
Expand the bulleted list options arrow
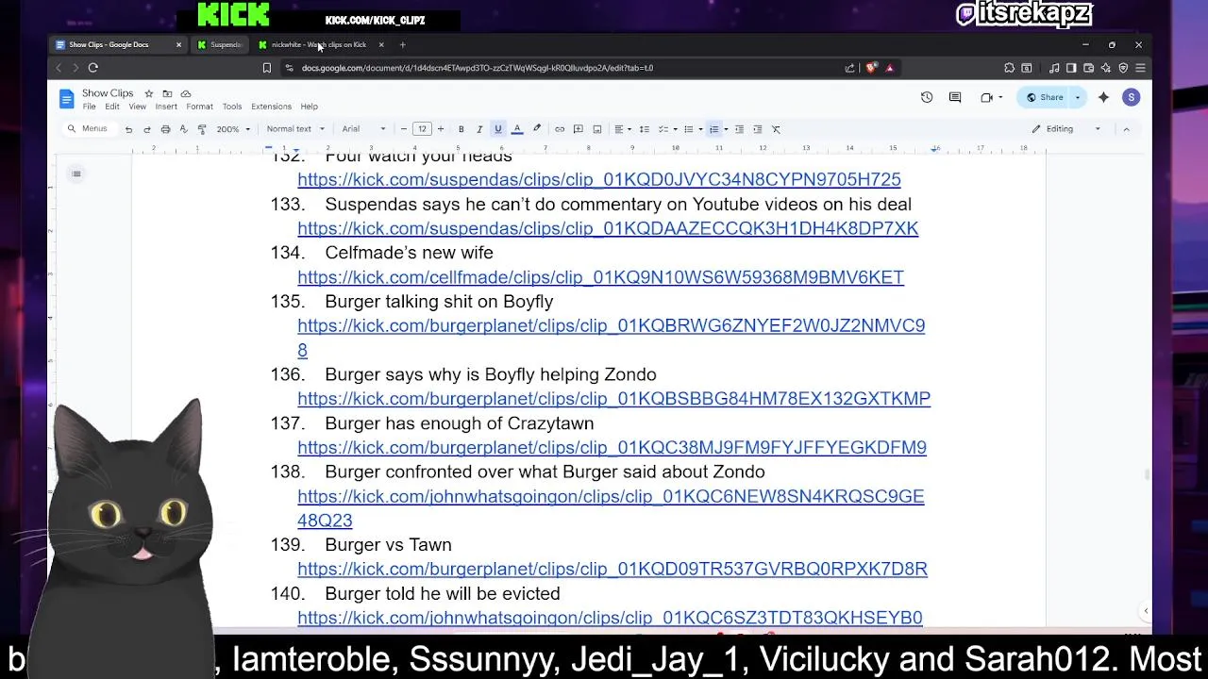click(x=699, y=129)
